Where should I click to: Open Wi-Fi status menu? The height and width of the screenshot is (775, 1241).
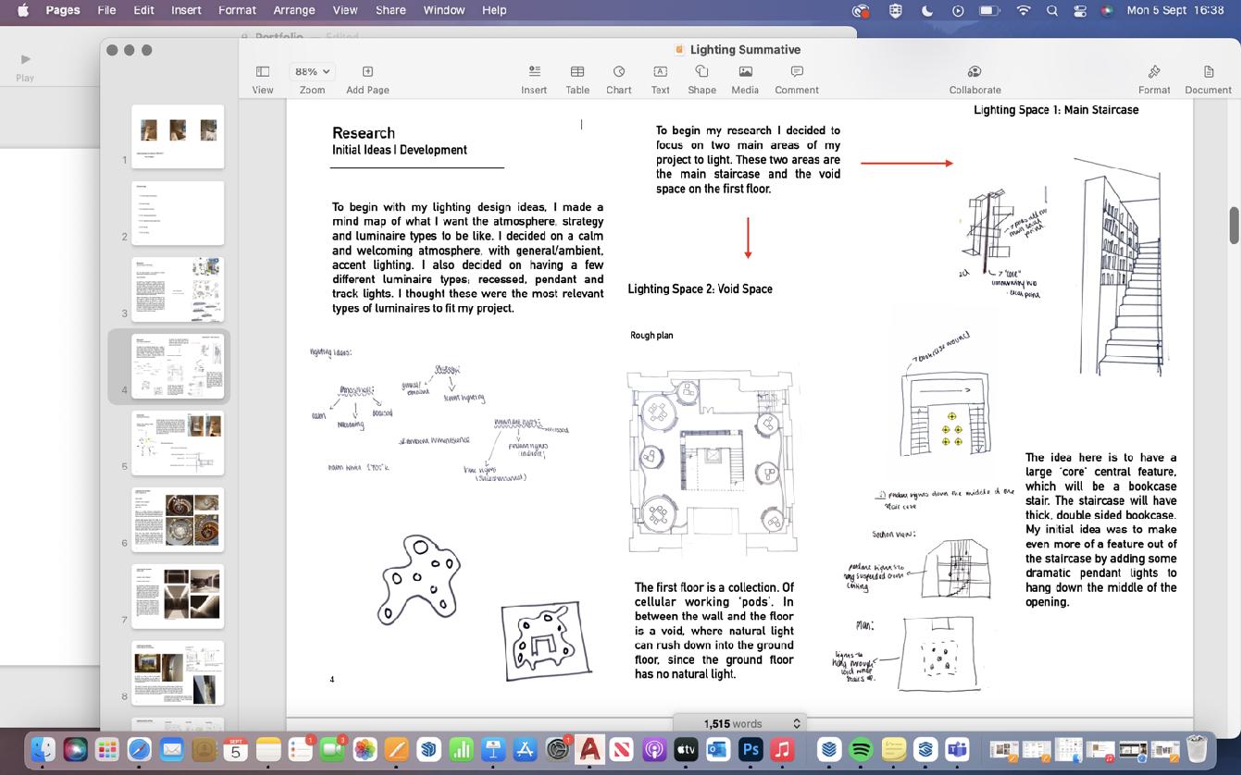[1023, 10]
